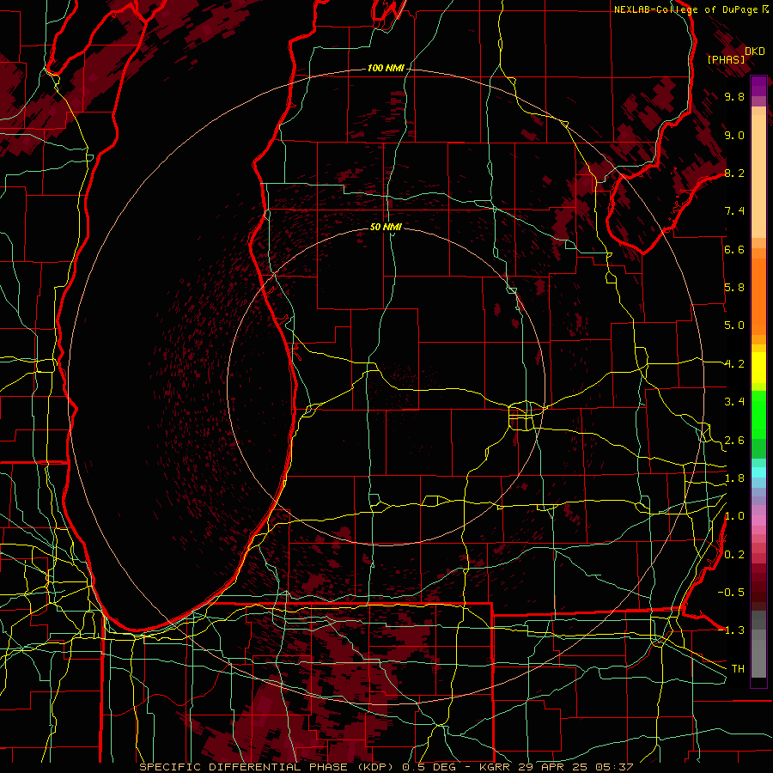Click the 05:37 time stamp
Screen dimensions: 773x773
(615, 767)
